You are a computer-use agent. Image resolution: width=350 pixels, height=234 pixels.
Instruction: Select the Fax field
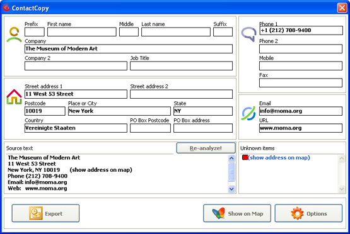tap(301, 83)
